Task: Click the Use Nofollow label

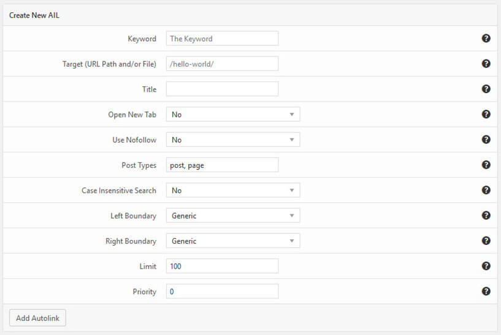Action: (134, 140)
